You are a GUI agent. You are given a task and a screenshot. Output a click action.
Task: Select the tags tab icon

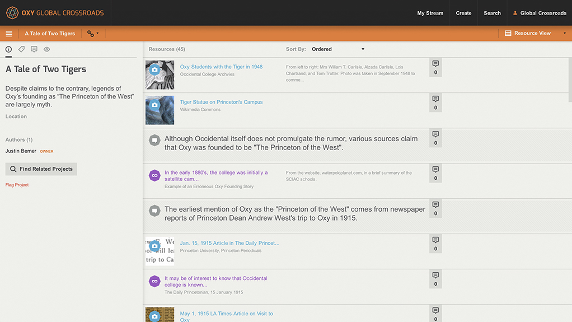[x=21, y=49]
